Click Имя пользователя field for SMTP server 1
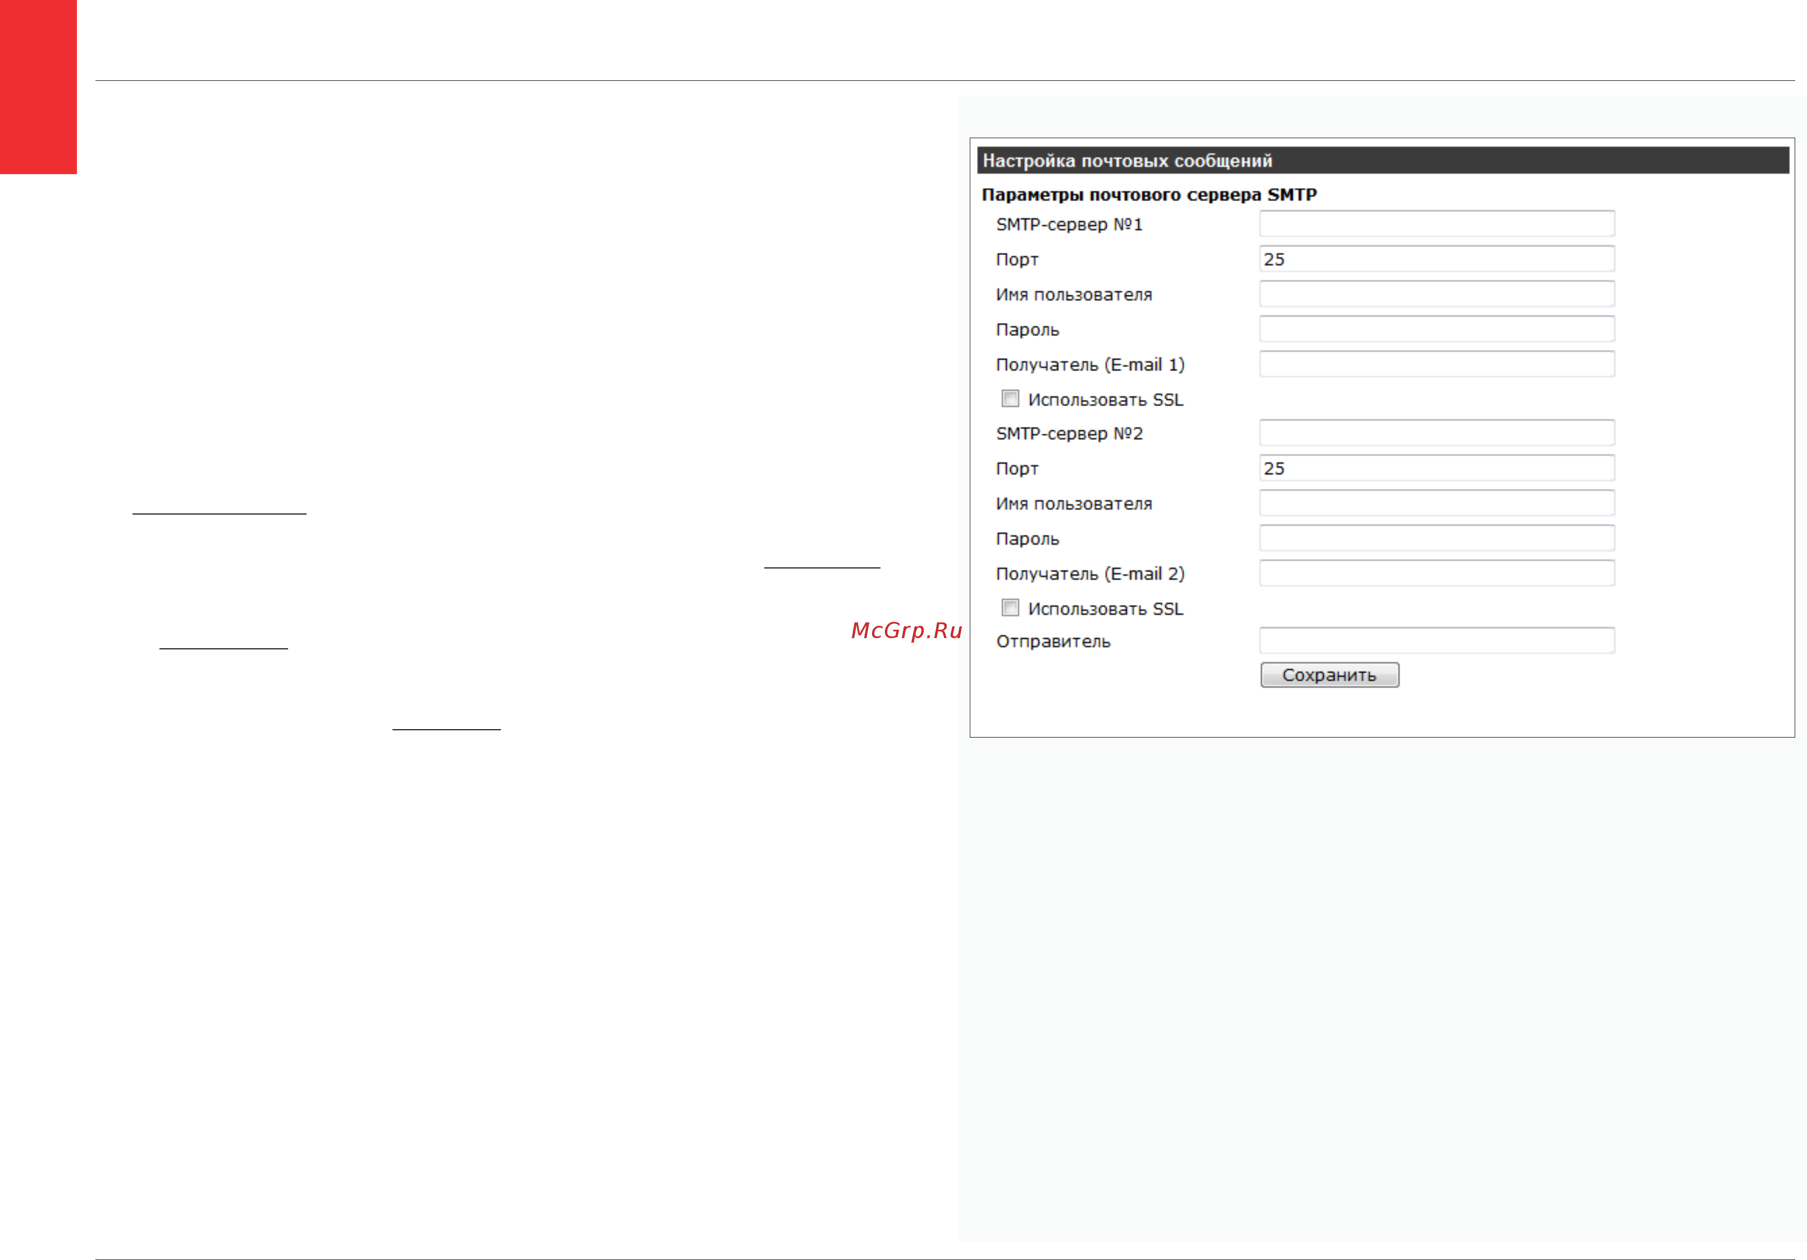The image size is (1807, 1260). pyautogui.click(x=1436, y=294)
